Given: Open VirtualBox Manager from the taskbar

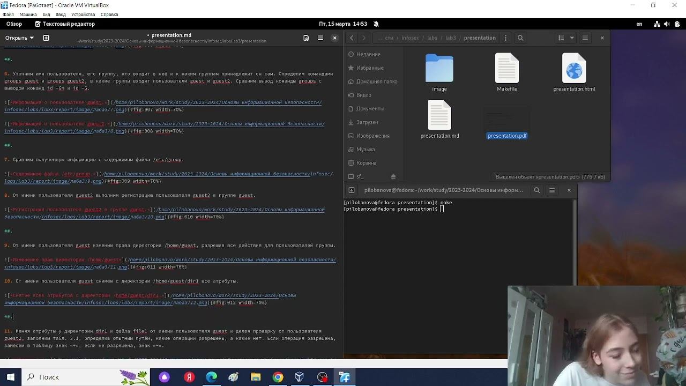Looking at the screenshot, I should (x=300, y=377).
